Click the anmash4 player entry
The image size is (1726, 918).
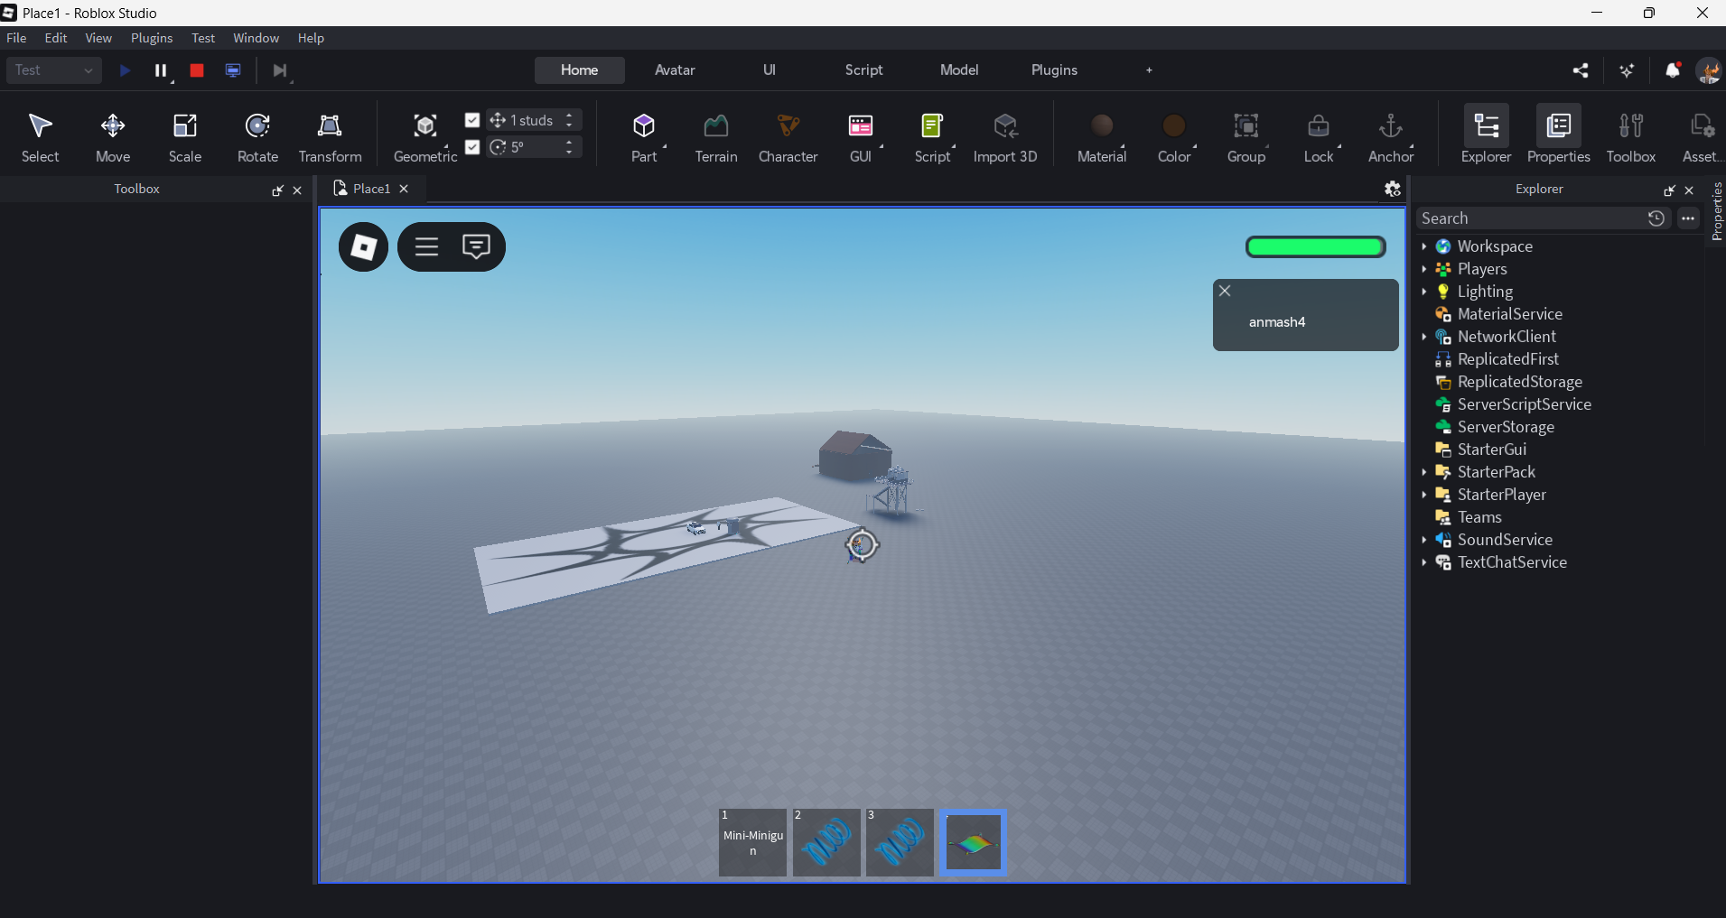pos(1277,322)
